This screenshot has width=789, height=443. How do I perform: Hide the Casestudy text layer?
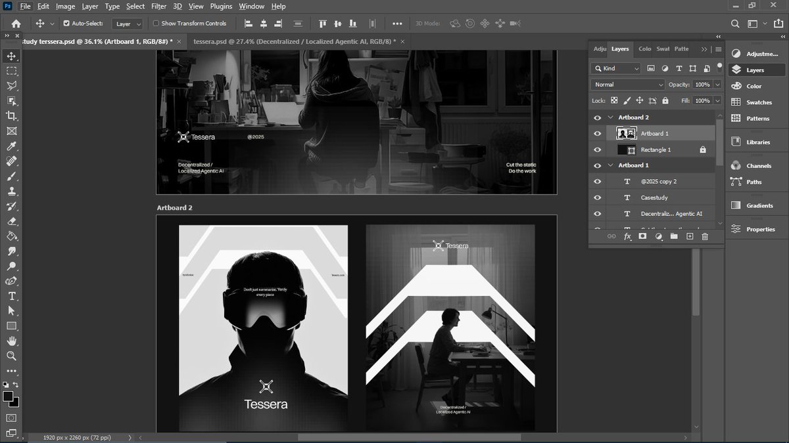[597, 198]
